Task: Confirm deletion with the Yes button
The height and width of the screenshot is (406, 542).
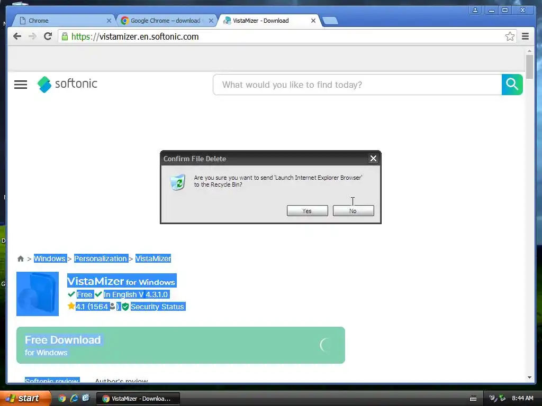Action: point(308,211)
